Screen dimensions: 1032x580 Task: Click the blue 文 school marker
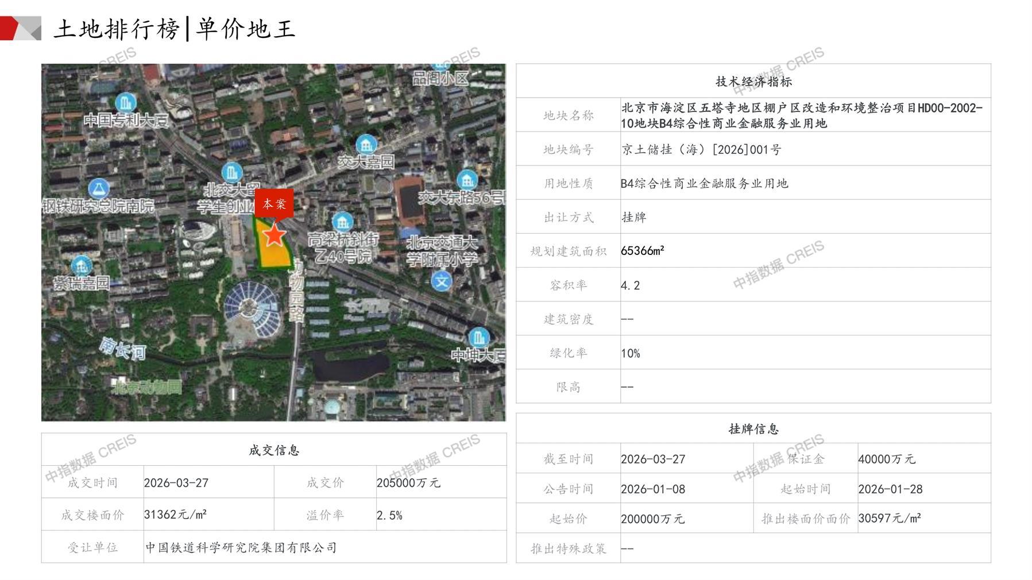[x=442, y=281]
